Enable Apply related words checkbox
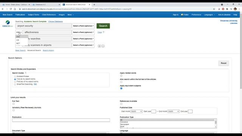242x136 pixels. 121,76
